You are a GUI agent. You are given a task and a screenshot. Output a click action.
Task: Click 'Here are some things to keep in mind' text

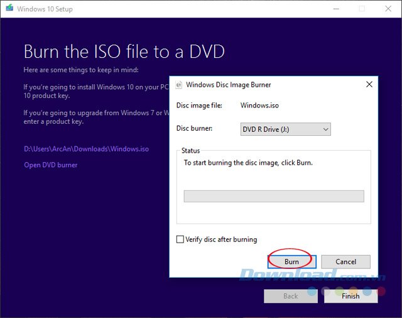click(x=81, y=70)
